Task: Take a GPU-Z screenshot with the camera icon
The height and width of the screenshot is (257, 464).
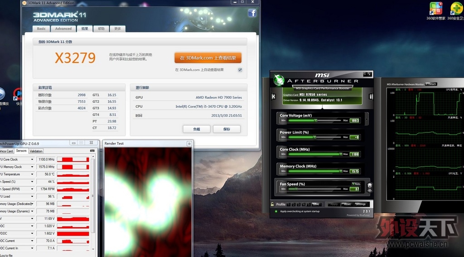Action: pyautogui.click(x=92, y=150)
